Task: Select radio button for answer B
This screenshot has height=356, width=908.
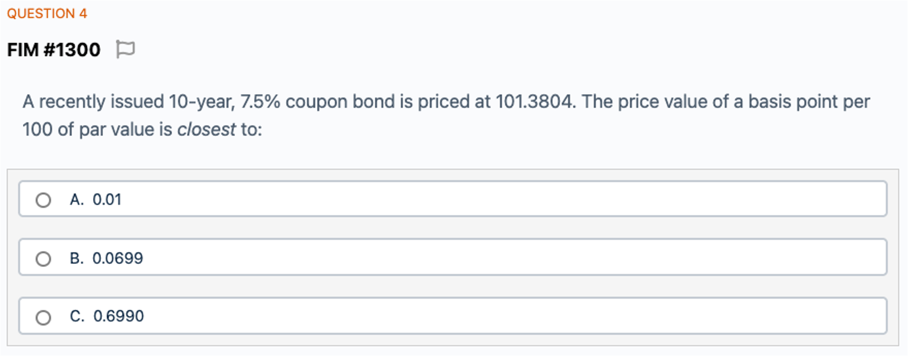Action: (x=43, y=259)
